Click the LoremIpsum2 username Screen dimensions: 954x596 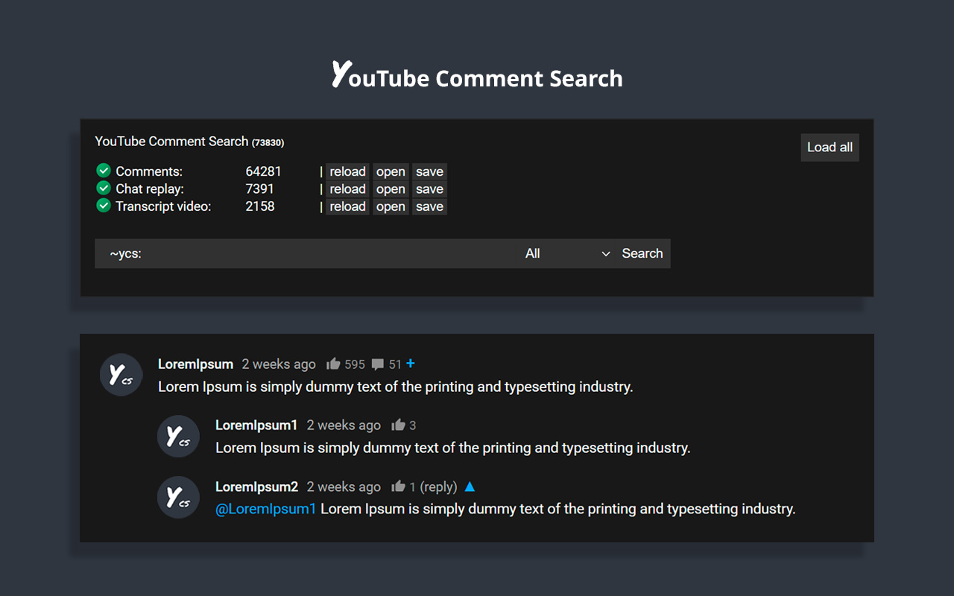pyautogui.click(x=256, y=486)
